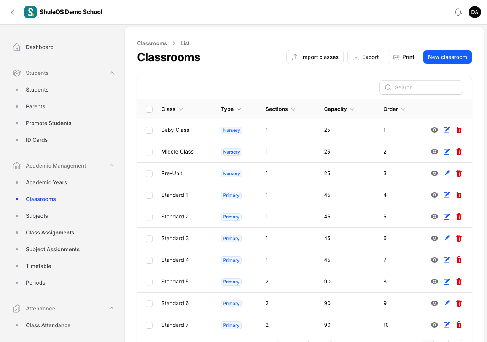Click the Import classes button

[315, 57]
